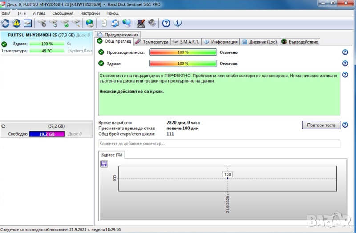Open the Температура tab
Viewport: 356px width, 233px height.
[151, 42]
